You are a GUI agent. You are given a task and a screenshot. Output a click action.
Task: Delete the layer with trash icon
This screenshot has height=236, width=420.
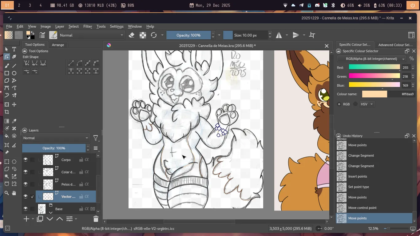96,219
